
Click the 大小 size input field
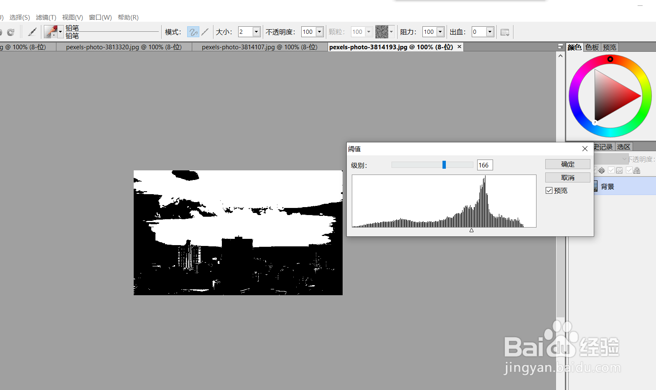pos(245,32)
